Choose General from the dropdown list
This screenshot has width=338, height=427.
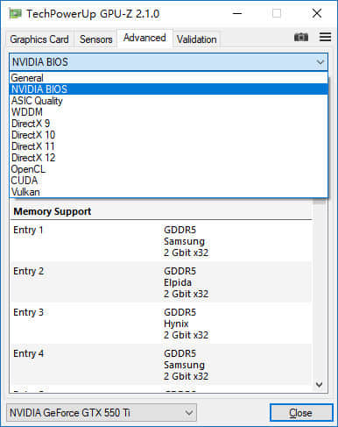click(169, 78)
